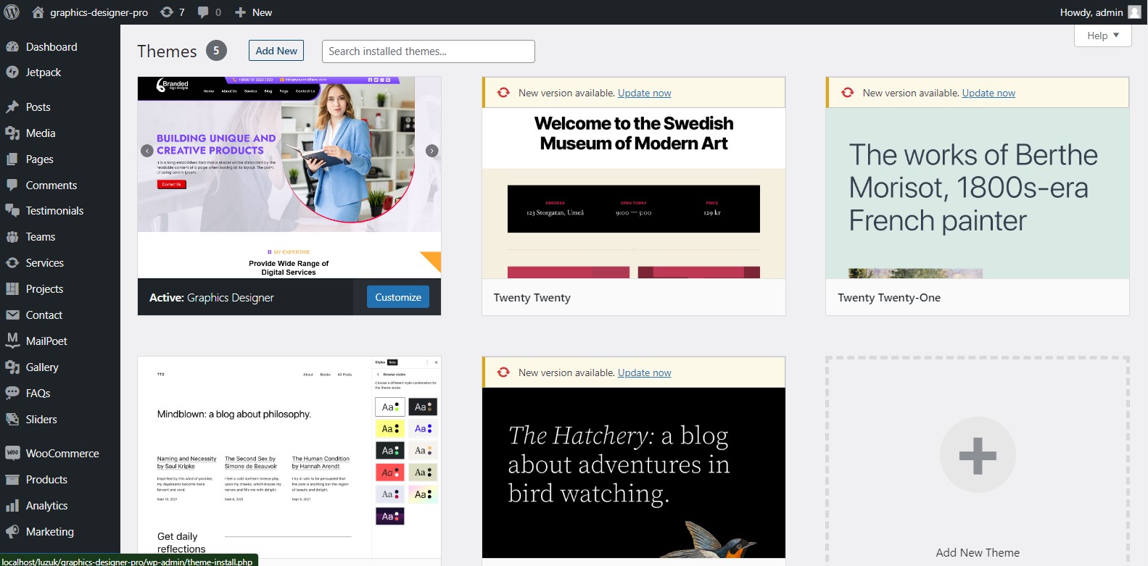Click the Marketing megaphone icon
This screenshot has width=1148, height=566.
click(x=12, y=532)
